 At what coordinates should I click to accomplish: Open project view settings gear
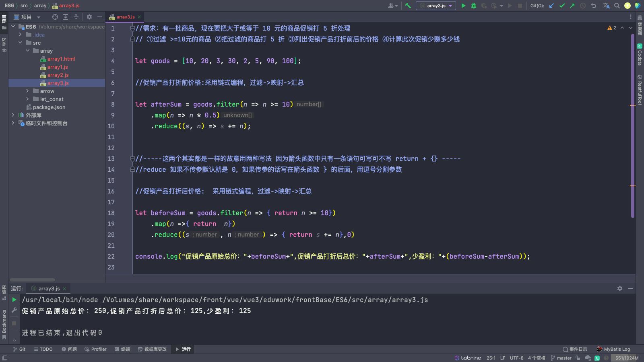pyautogui.click(x=89, y=17)
